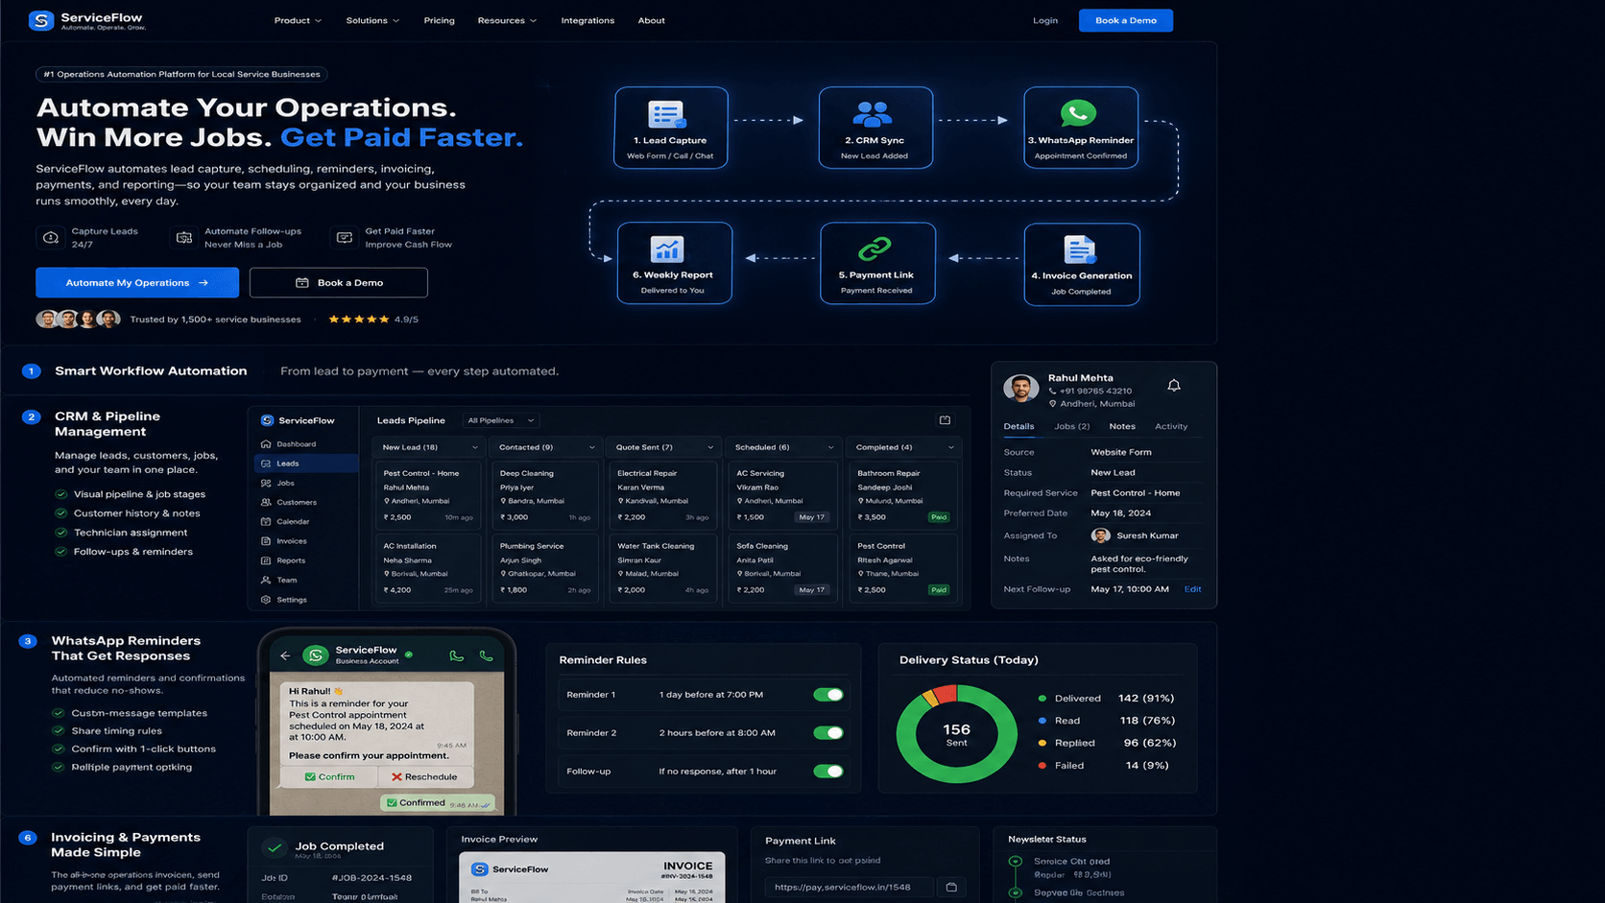Click Confirm in the WhatsApp message

point(329,776)
